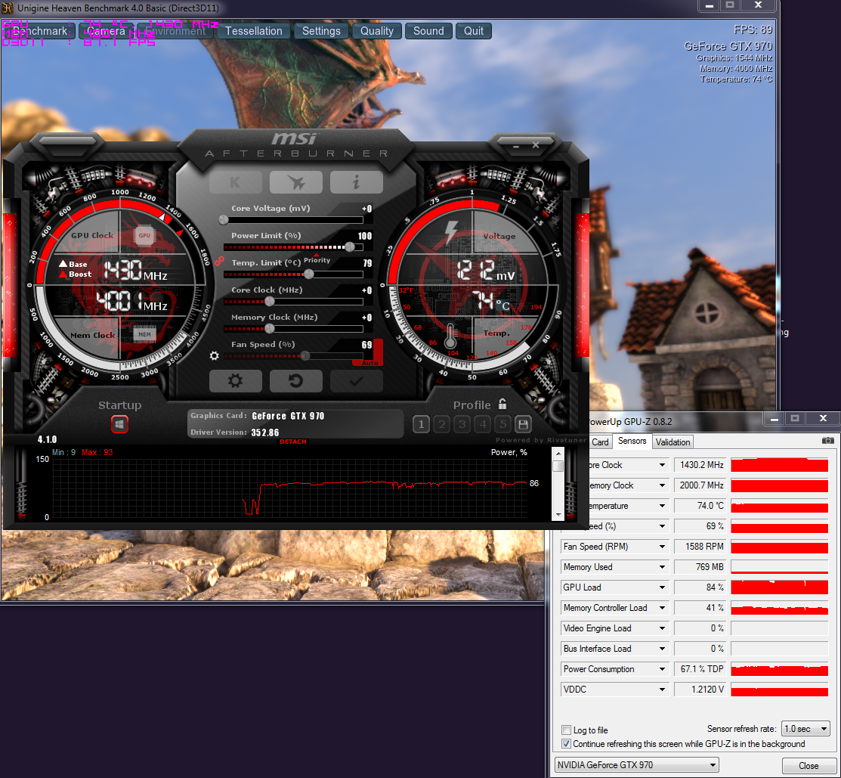Uncheck Continue refreshing in background checkbox
This screenshot has width=841, height=778.
pos(566,744)
